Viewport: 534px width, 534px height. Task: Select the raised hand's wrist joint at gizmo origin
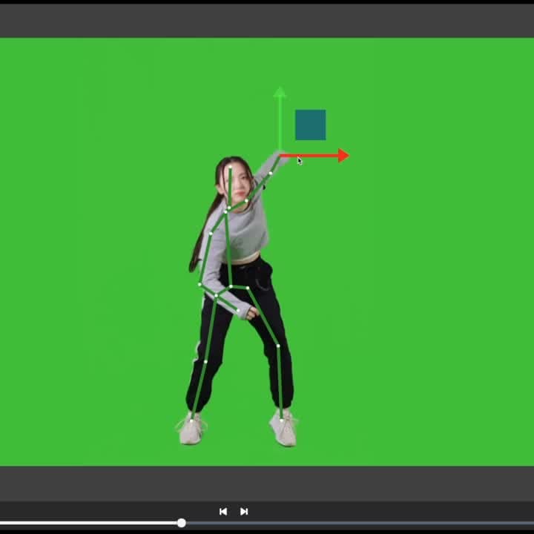pos(280,155)
